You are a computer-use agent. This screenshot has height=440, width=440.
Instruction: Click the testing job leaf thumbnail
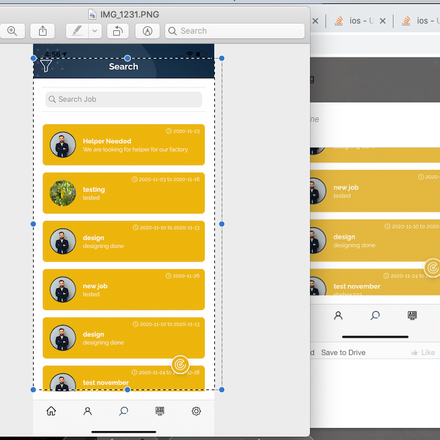(x=63, y=193)
